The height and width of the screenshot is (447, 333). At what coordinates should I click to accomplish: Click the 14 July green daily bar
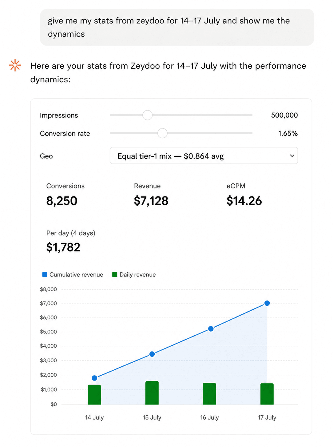pyautogui.click(x=94, y=395)
